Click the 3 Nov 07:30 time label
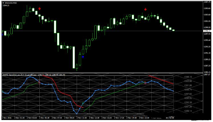This screenshot has height=122, width=213. tap(57, 118)
